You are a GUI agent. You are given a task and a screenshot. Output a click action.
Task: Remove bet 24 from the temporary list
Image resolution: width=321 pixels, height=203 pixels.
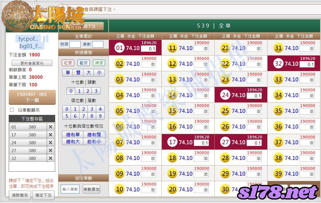click(x=51, y=143)
